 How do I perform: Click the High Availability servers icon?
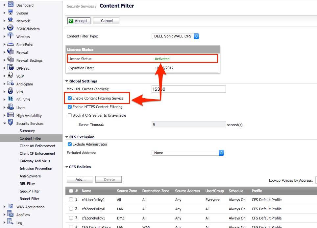click(x=11, y=115)
